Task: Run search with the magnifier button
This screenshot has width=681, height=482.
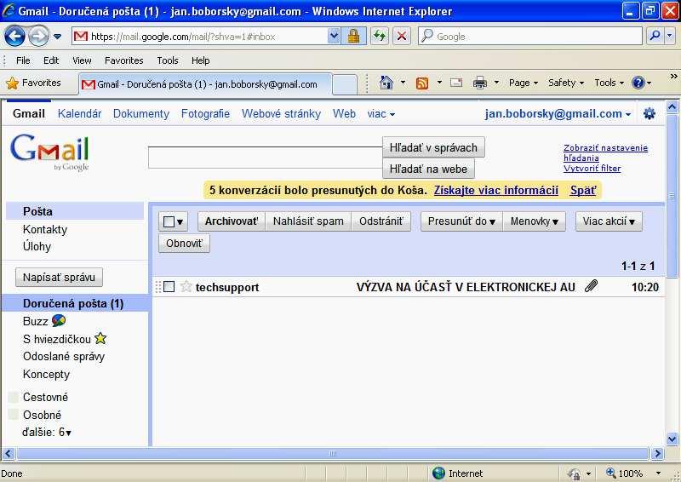Action: point(655,36)
